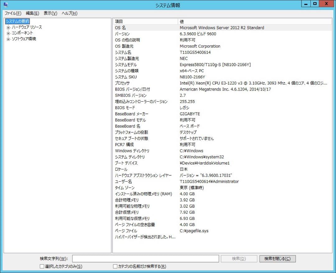Click inside the 検索文字列 input field

point(145,258)
